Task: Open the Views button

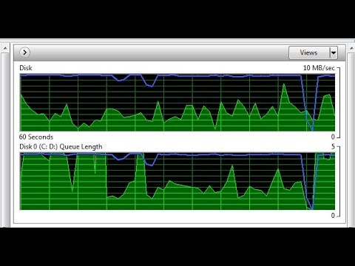Action: pos(309,52)
